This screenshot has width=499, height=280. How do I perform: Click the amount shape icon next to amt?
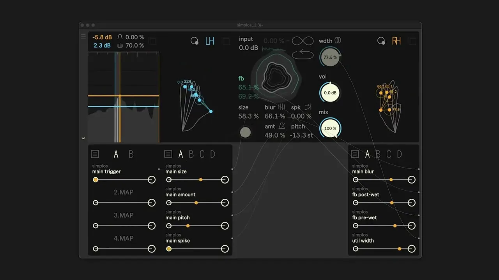point(281,126)
